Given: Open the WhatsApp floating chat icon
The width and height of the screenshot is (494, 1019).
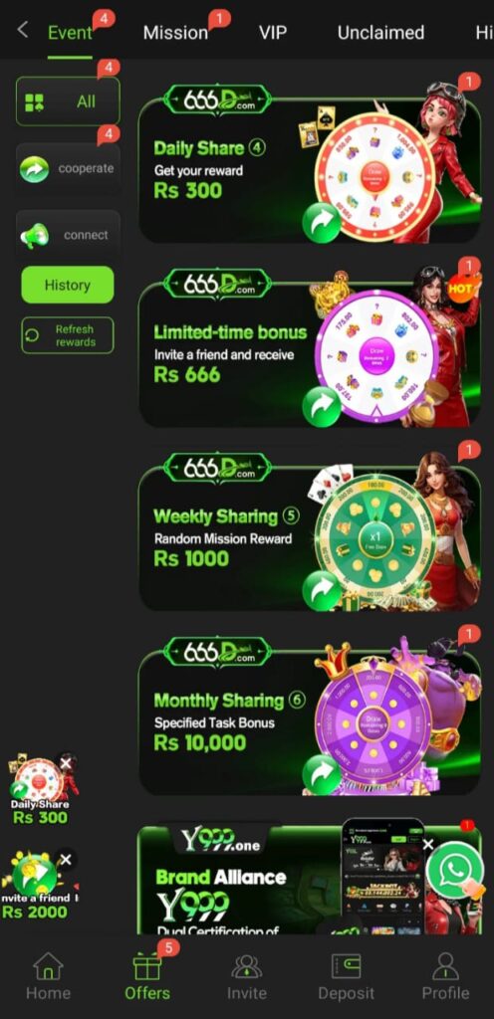Looking at the screenshot, I should [455, 870].
